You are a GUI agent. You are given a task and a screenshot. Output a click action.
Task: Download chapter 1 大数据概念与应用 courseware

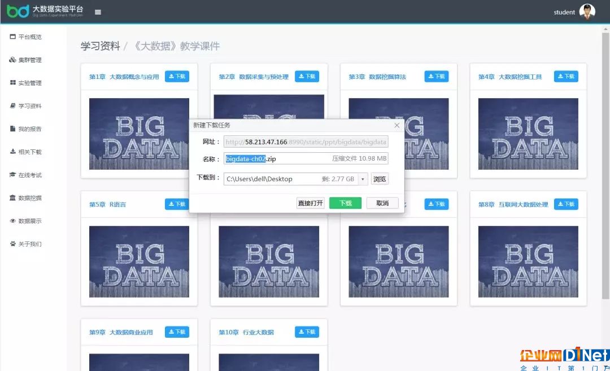click(x=177, y=77)
